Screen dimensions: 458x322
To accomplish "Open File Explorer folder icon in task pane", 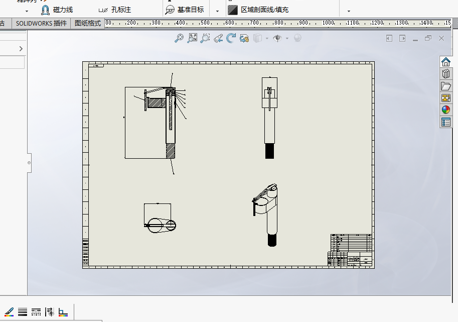I will (x=446, y=86).
